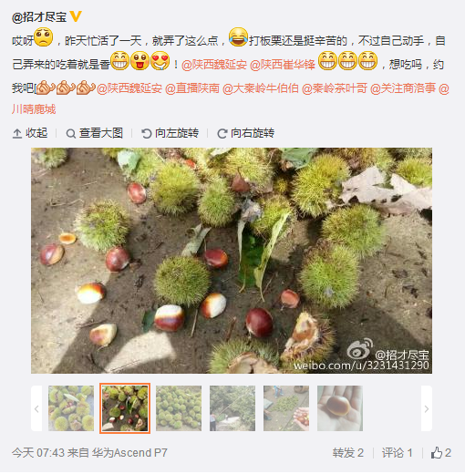
Task: Open the @陕西崔华锋 mention
Action: 283,65
